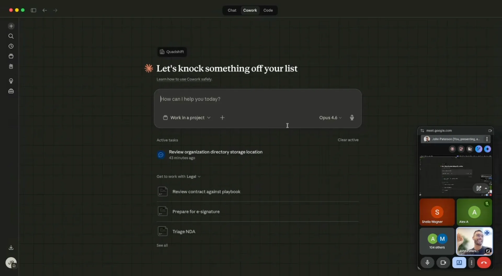The height and width of the screenshot is (276, 502).
Task: Toggle camera in Meet controls
Action: pos(443,263)
